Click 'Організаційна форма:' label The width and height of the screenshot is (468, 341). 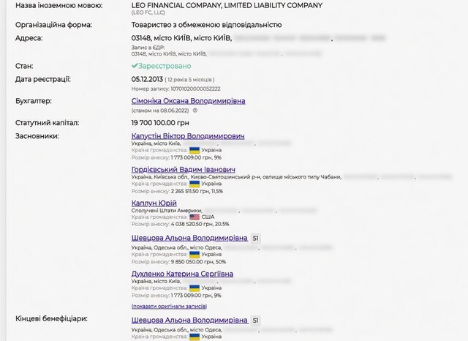(x=53, y=25)
